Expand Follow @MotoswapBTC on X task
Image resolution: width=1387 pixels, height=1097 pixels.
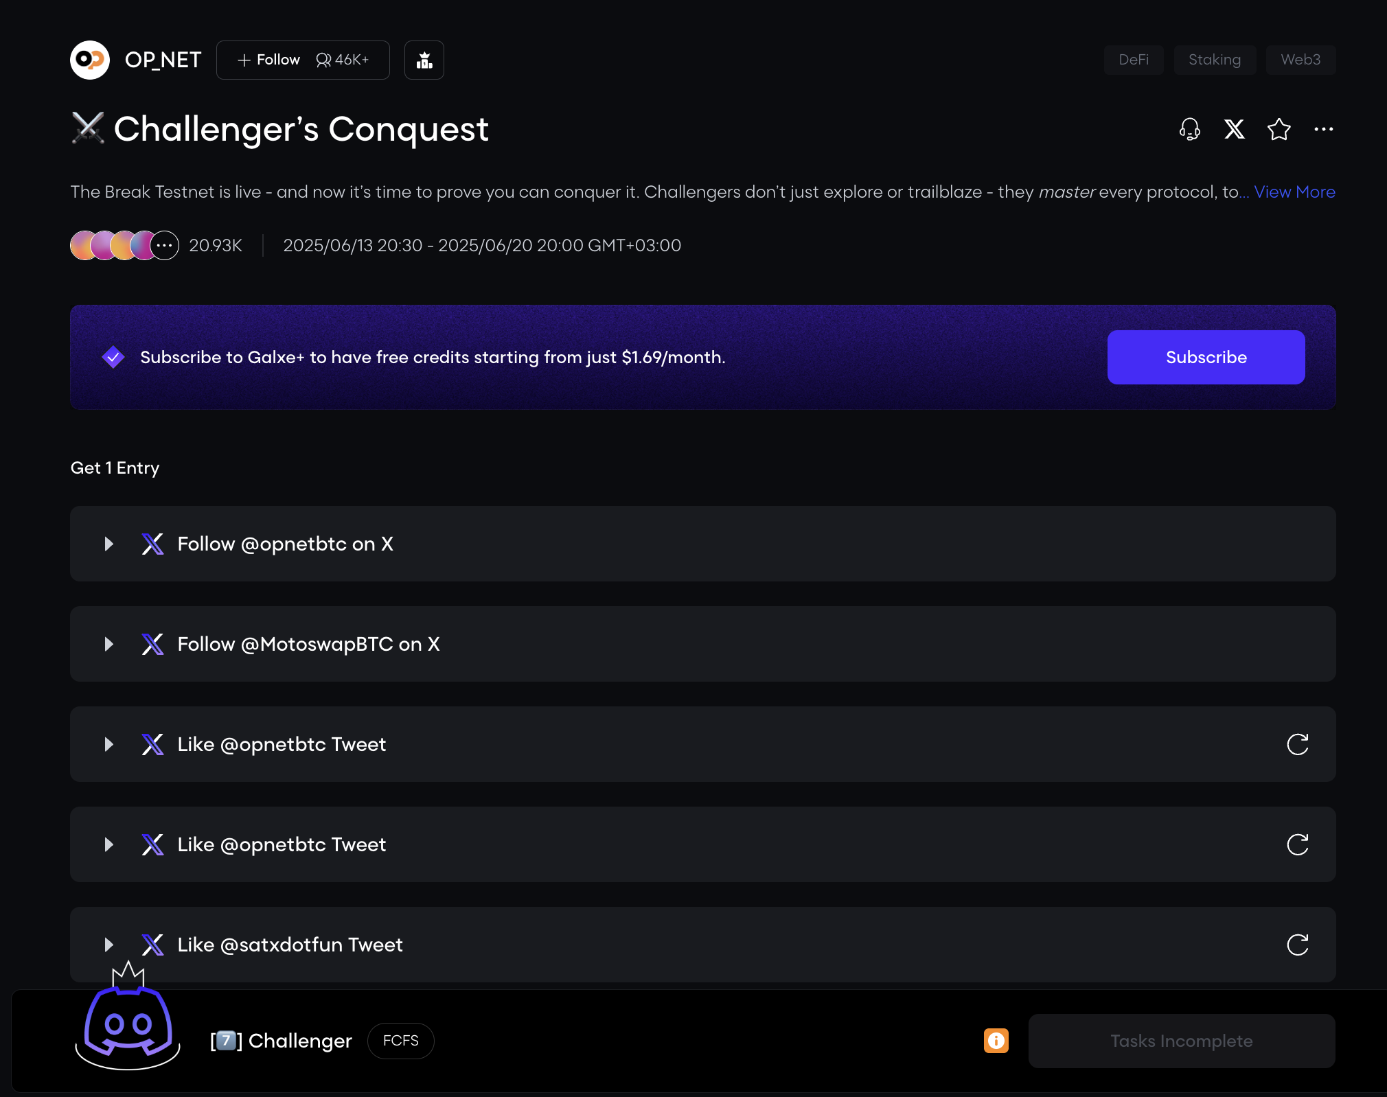pyautogui.click(x=108, y=645)
